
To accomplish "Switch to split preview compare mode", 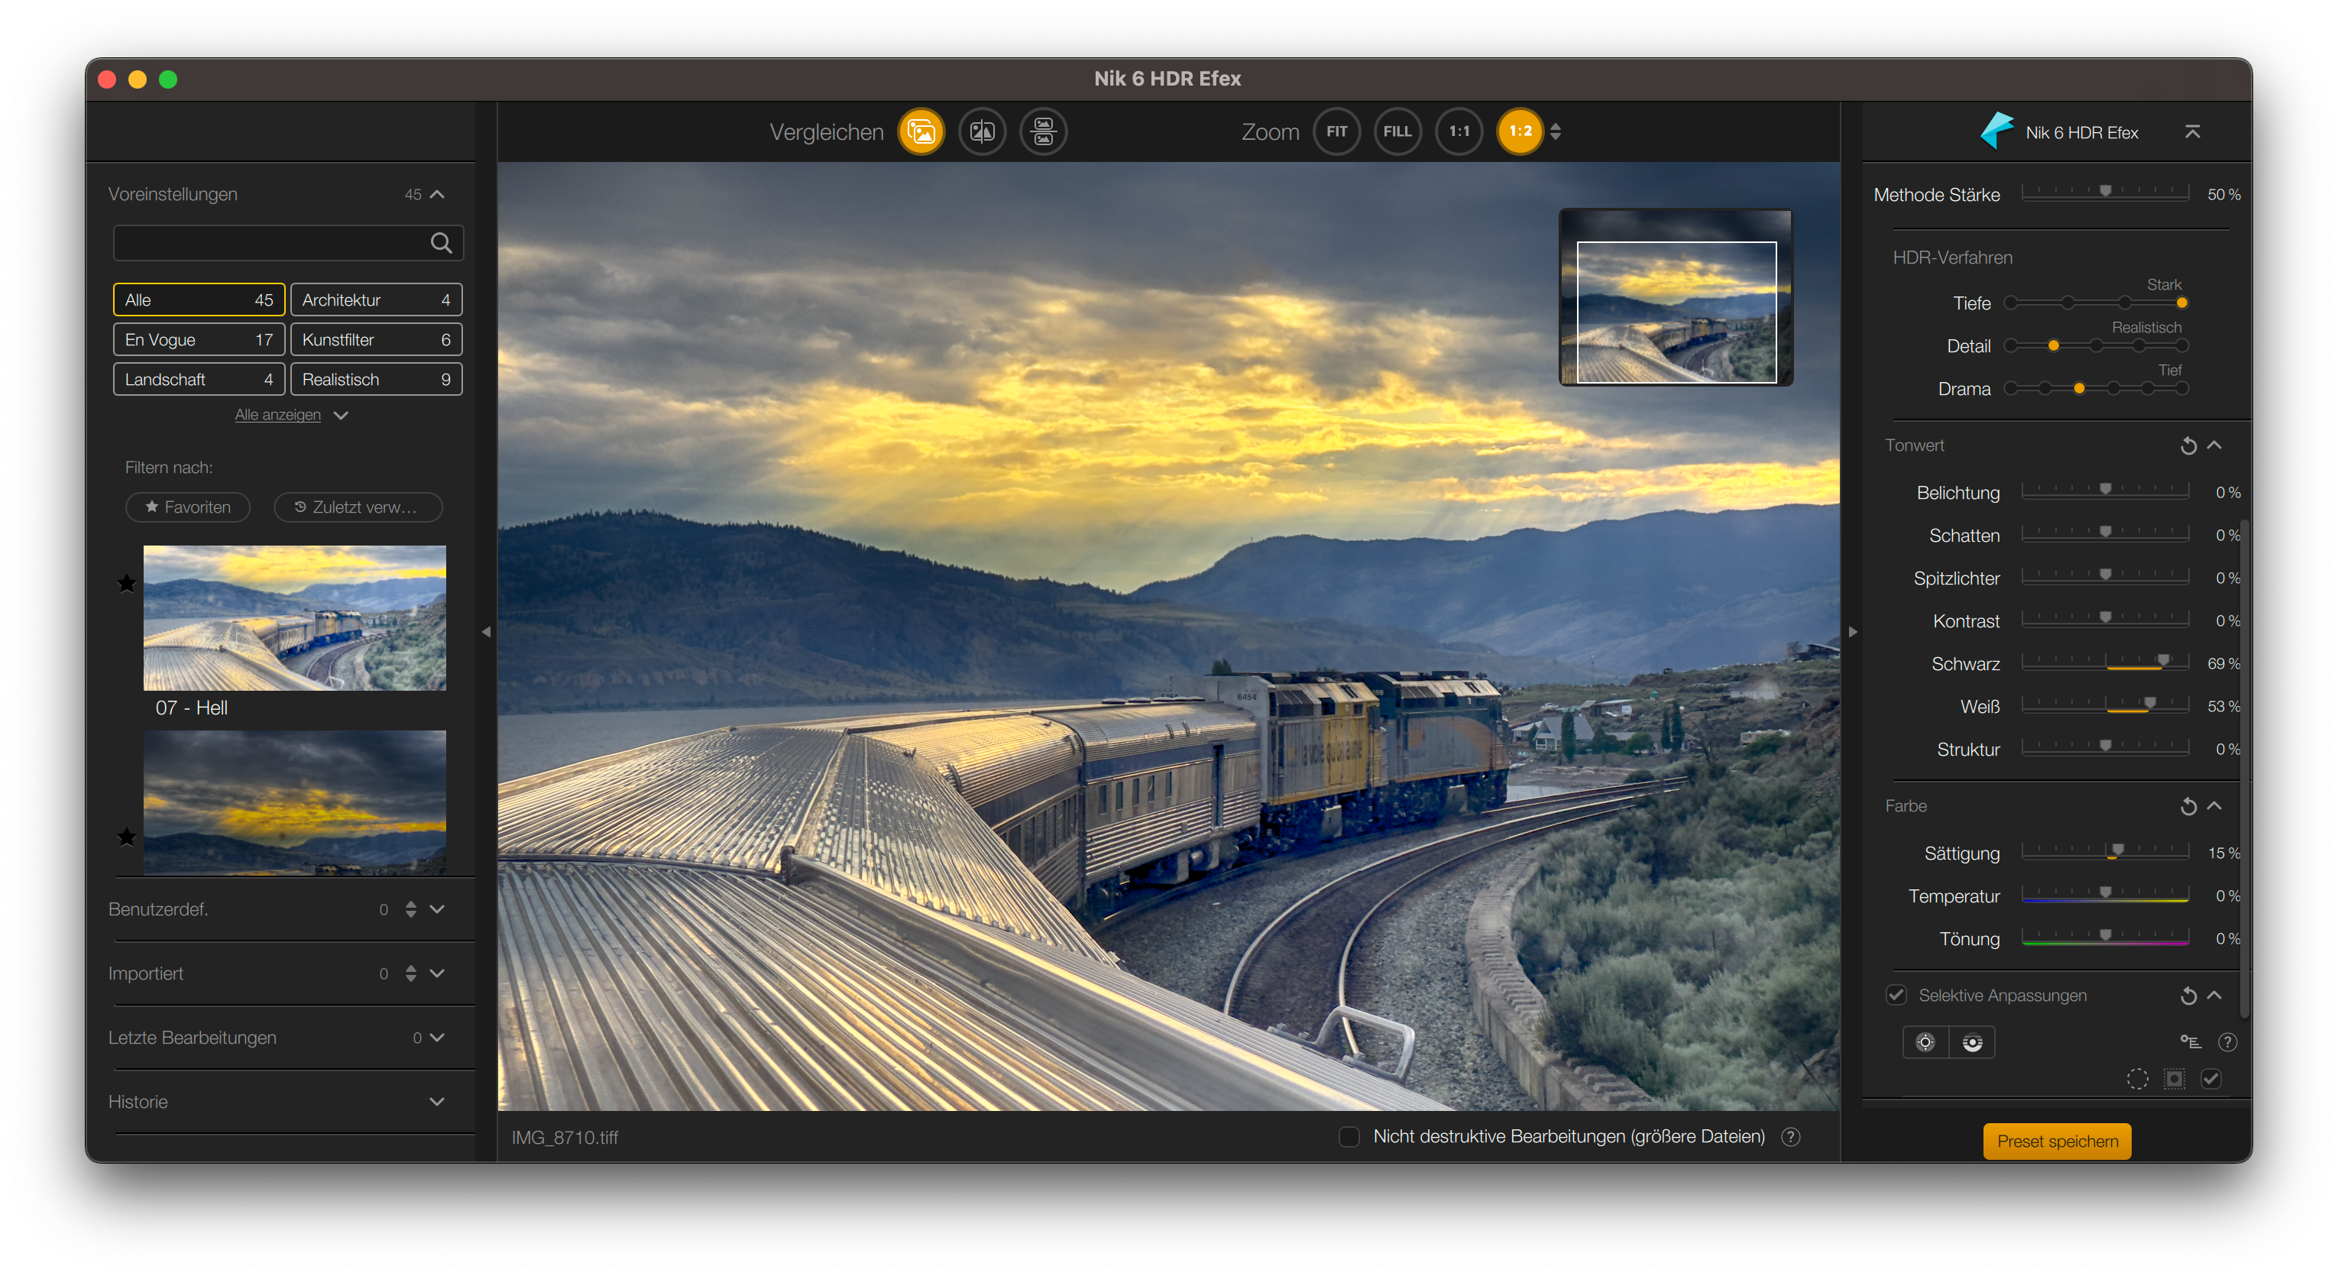I will click(982, 131).
